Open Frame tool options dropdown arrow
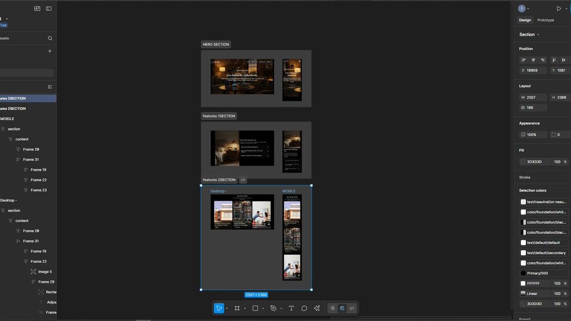Image resolution: width=571 pixels, height=321 pixels. click(x=244, y=309)
